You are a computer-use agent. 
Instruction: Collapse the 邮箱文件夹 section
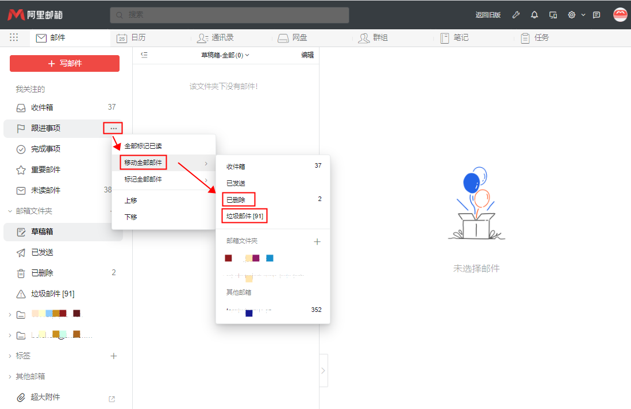pos(10,211)
